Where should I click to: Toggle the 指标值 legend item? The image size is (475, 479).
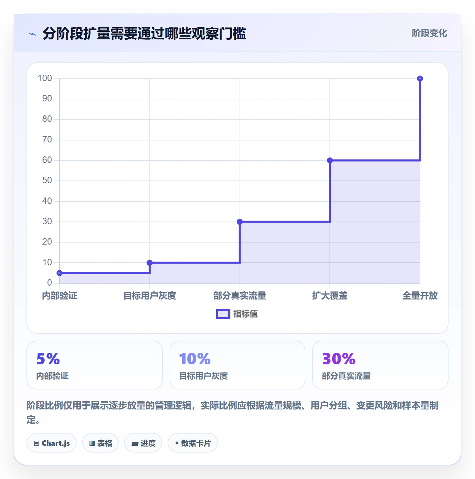pos(237,314)
